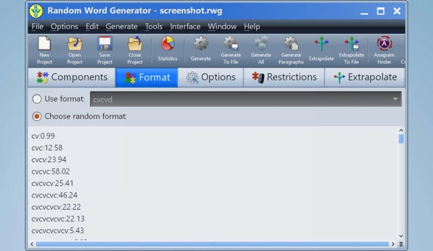This screenshot has height=251, width=433.
Task: Click the cvc:12.58 format line
Action: click(47, 148)
